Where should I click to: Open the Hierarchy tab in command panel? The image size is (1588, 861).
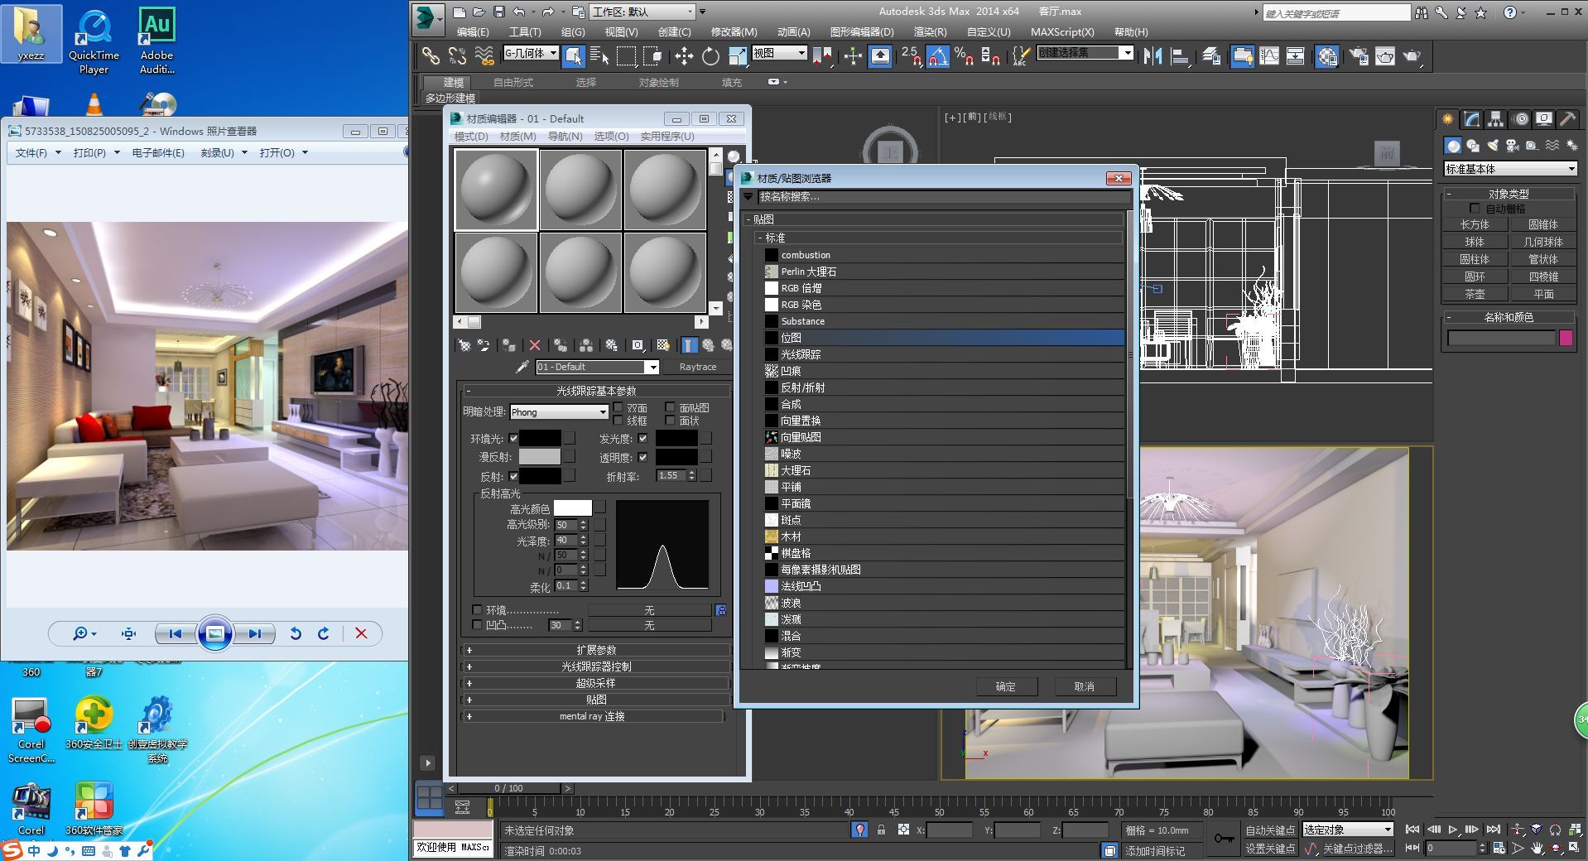pos(1495,119)
